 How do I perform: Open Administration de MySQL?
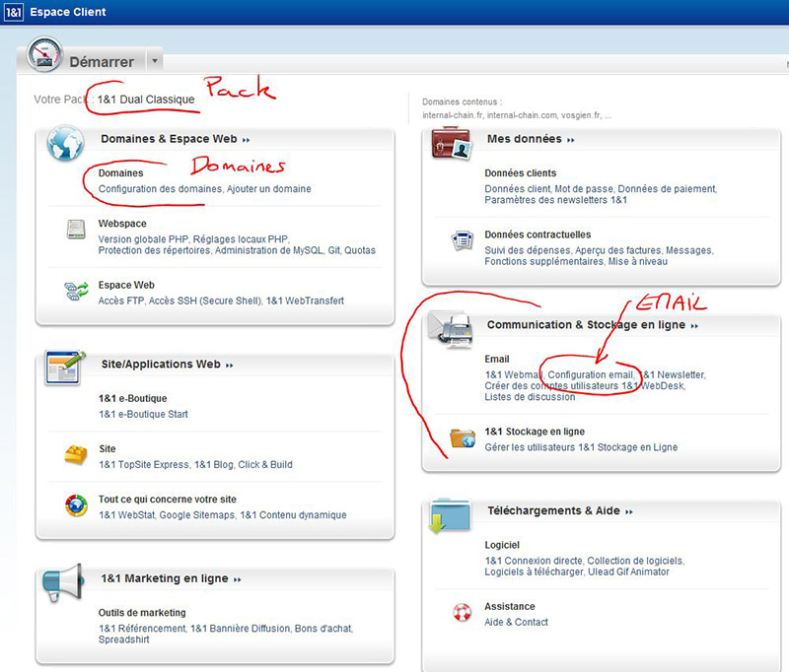tap(269, 250)
